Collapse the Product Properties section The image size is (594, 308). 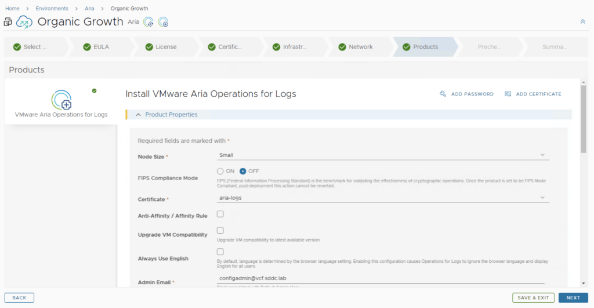pos(139,115)
